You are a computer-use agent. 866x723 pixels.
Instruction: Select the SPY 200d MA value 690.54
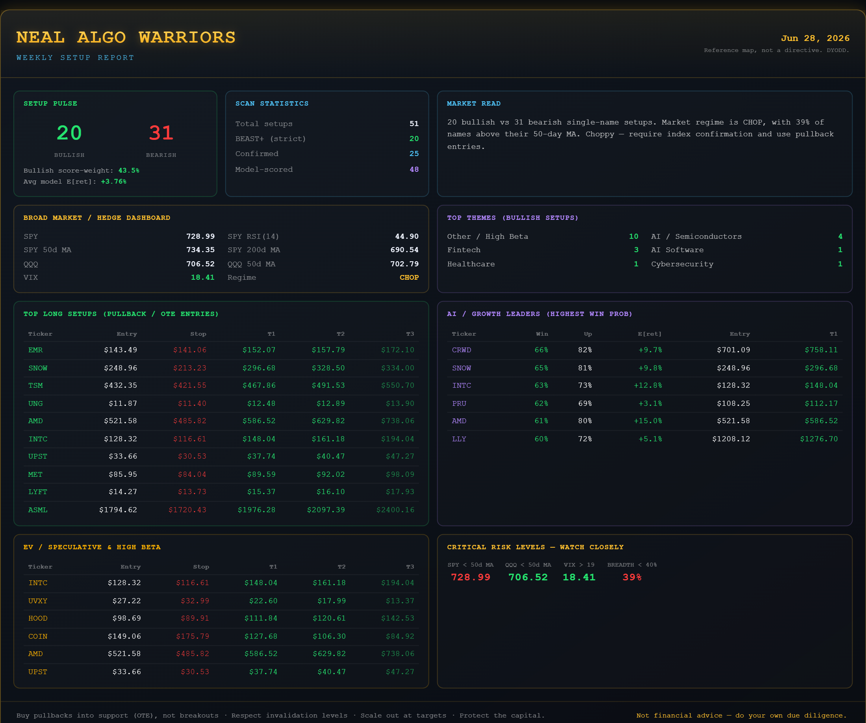(x=404, y=250)
